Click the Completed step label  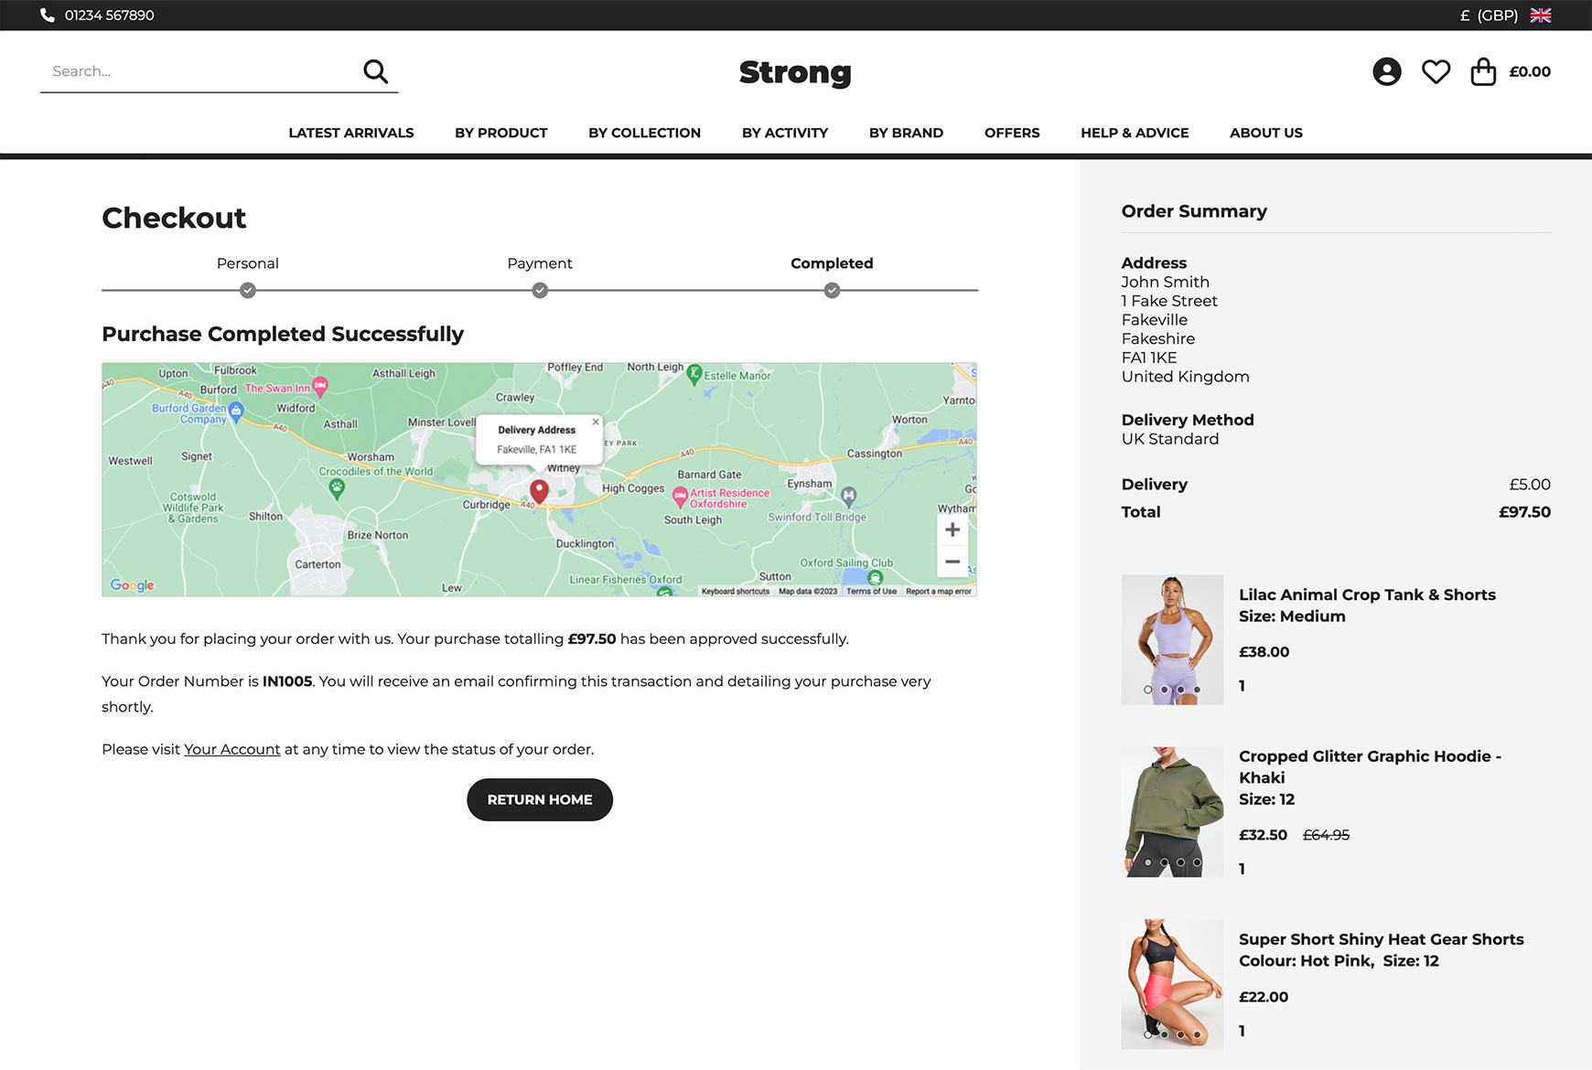point(832,263)
